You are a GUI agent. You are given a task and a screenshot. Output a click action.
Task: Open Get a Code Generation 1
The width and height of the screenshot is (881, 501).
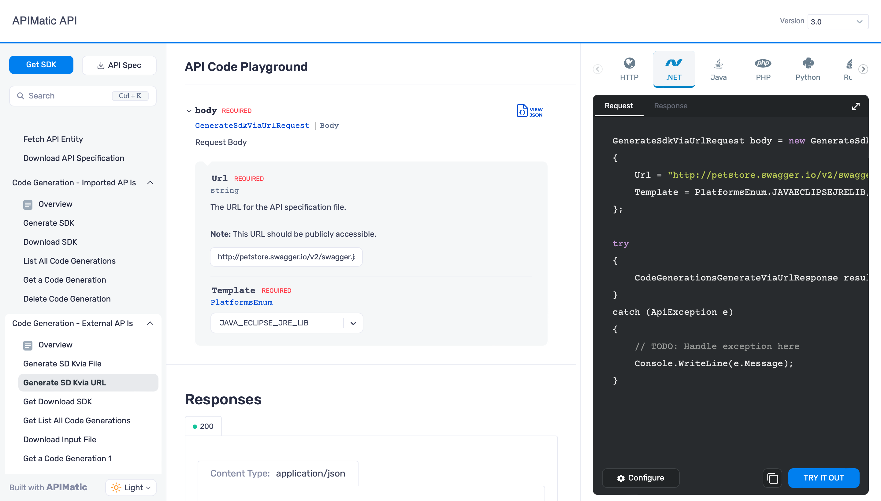click(x=67, y=458)
